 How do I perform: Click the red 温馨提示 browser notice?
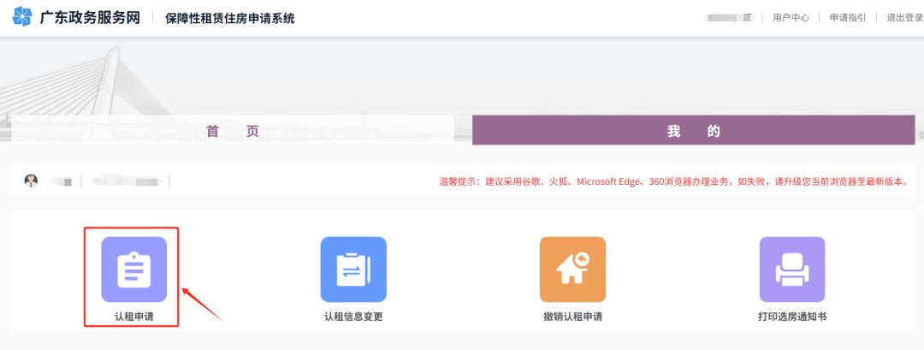(x=673, y=181)
